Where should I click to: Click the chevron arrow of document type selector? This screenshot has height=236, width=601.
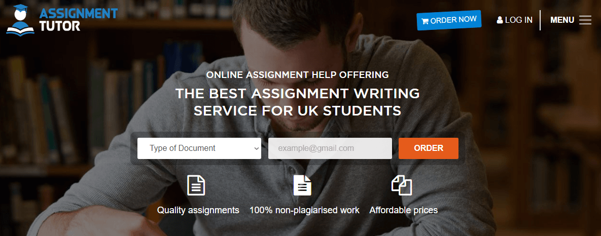(x=257, y=148)
